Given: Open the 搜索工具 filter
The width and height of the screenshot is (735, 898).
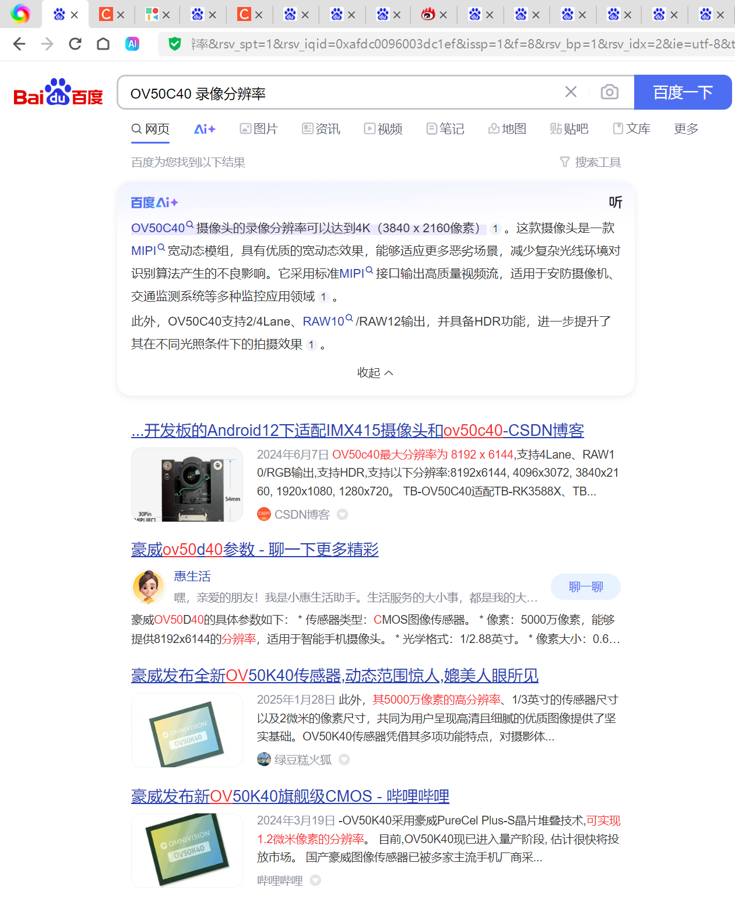Looking at the screenshot, I should coord(590,162).
